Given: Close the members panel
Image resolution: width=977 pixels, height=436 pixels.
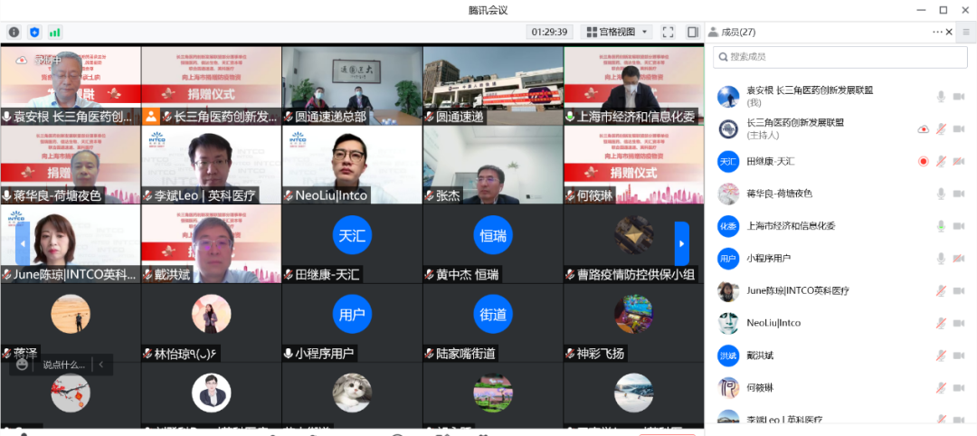Looking at the screenshot, I should pyautogui.click(x=949, y=32).
